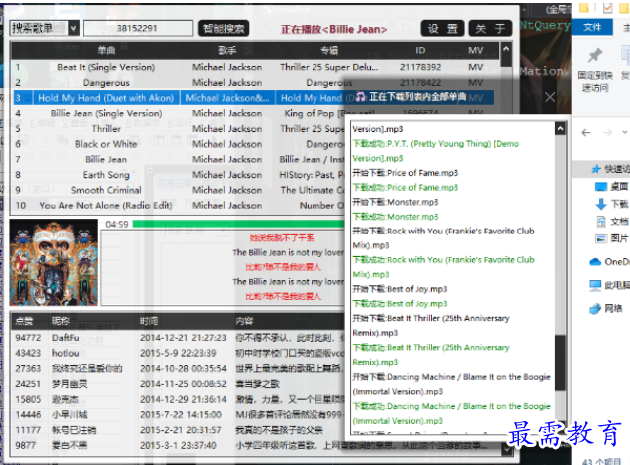Viewport: 630px width, 465px height.
Task: Click log line 下载成功:Monster.mp3
Action: (x=395, y=217)
